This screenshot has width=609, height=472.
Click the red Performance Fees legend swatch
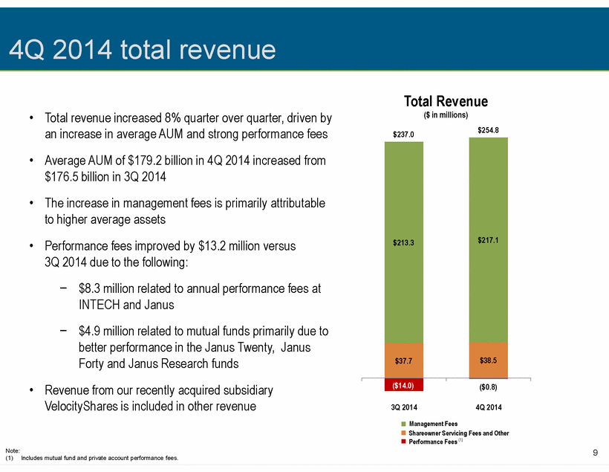[x=403, y=442]
